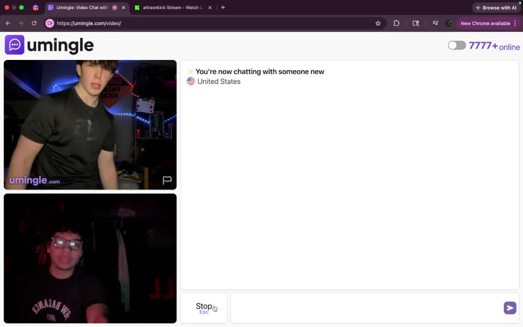The width and height of the screenshot is (523, 327).
Task: Bookmark this page with the star icon
Action: (x=378, y=23)
